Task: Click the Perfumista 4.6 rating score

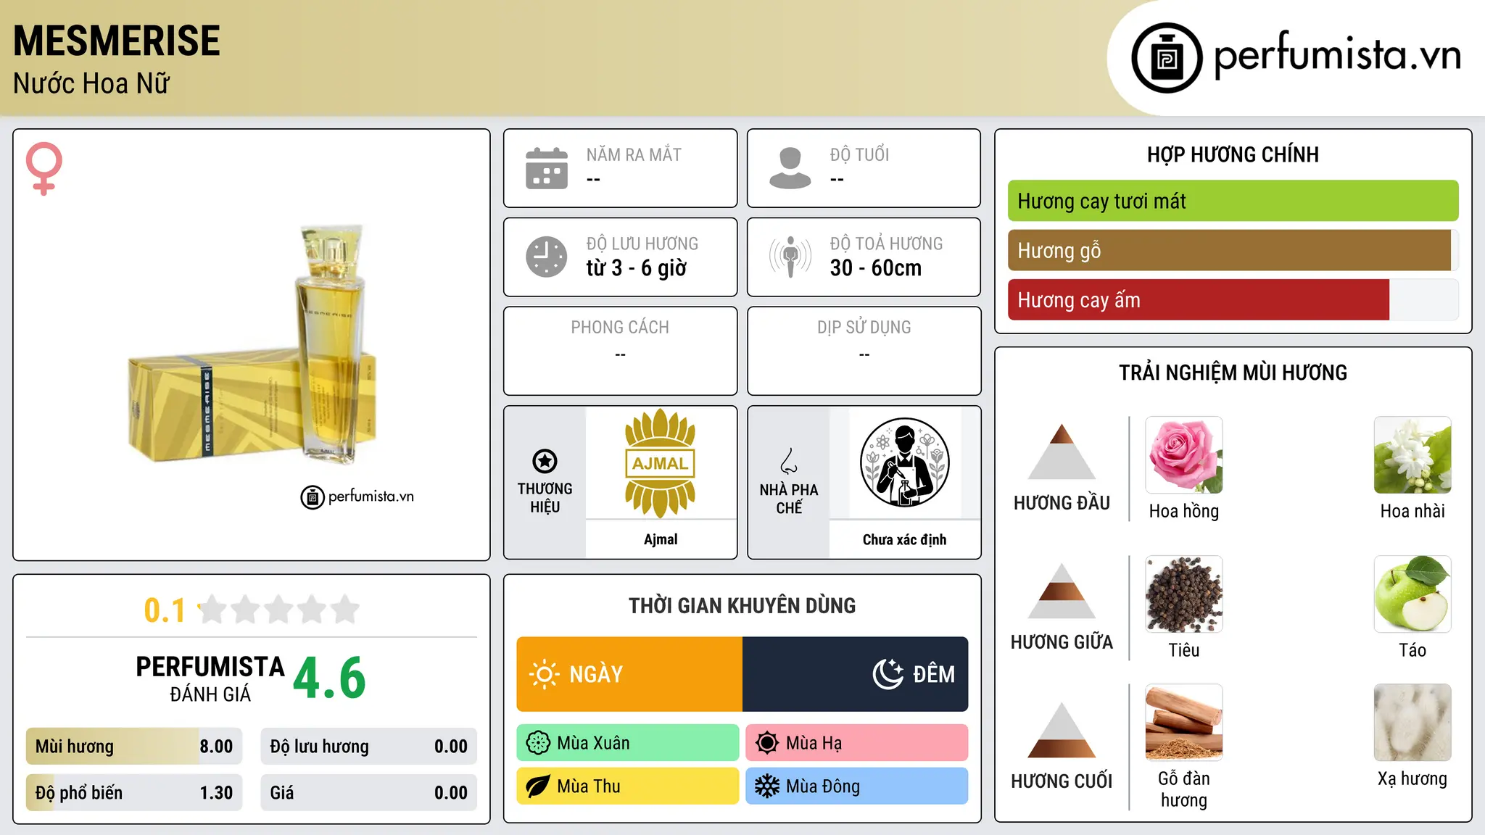Action: [329, 678]
